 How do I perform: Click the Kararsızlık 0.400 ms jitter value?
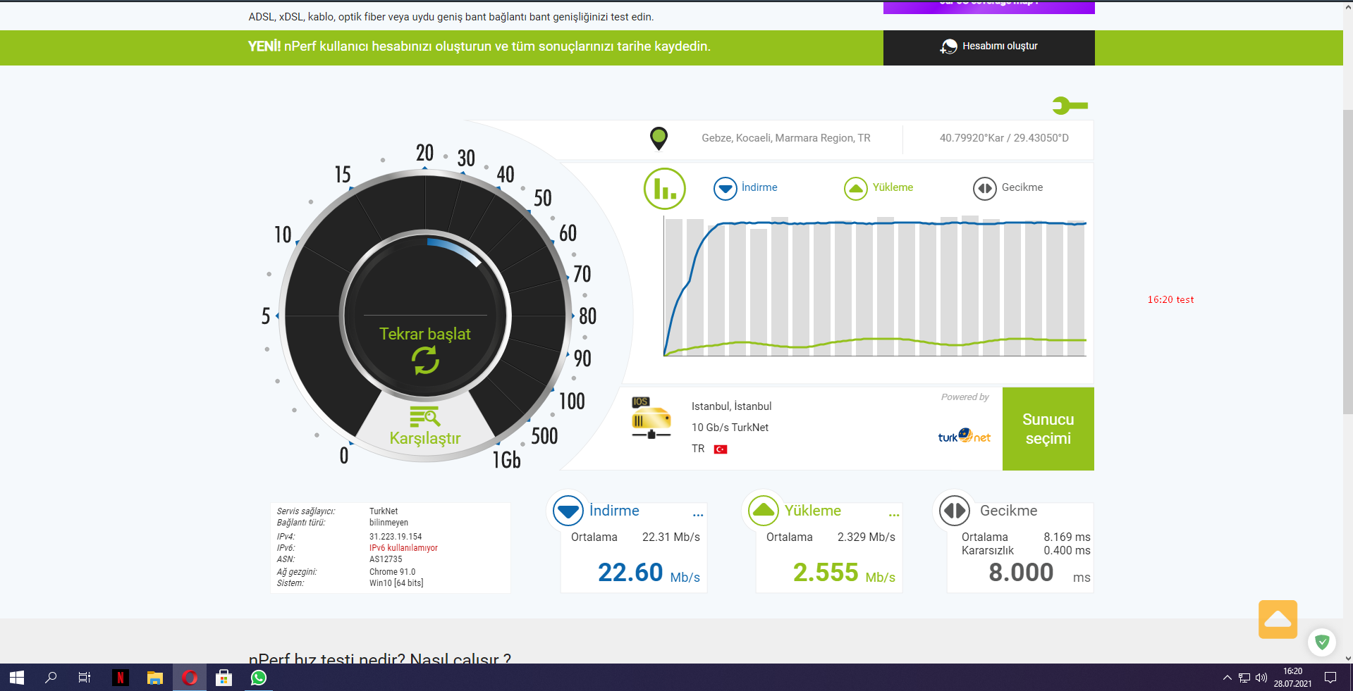tap(1026, 551)
